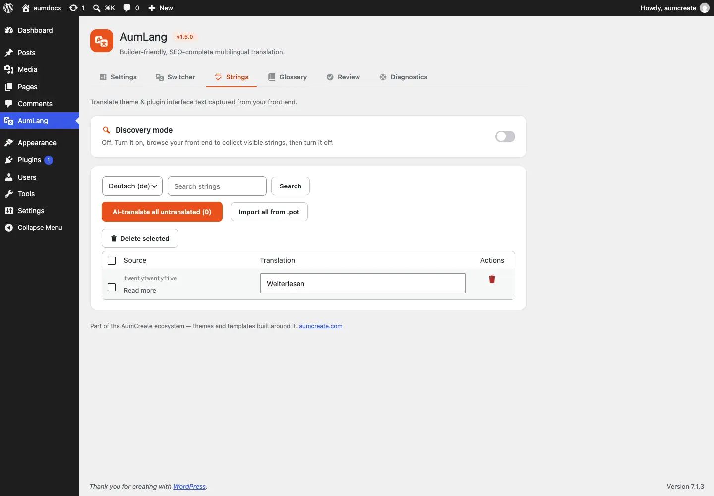Image resolution: width=714 pixels, height=496 pixels.
Task: Click the Appearance paintbrush icon
Action: point(9,143)
